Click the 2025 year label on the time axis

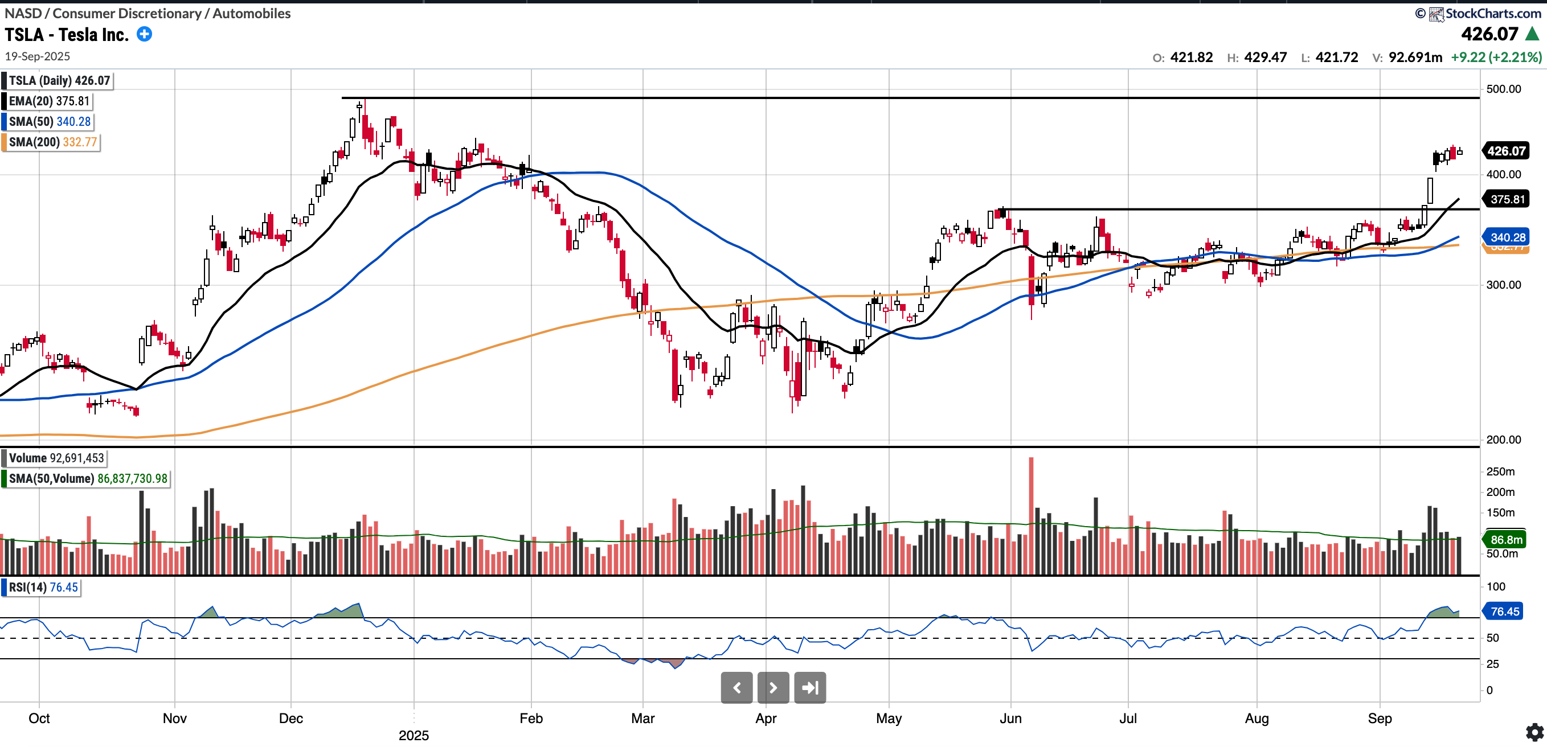coord(413,735)
